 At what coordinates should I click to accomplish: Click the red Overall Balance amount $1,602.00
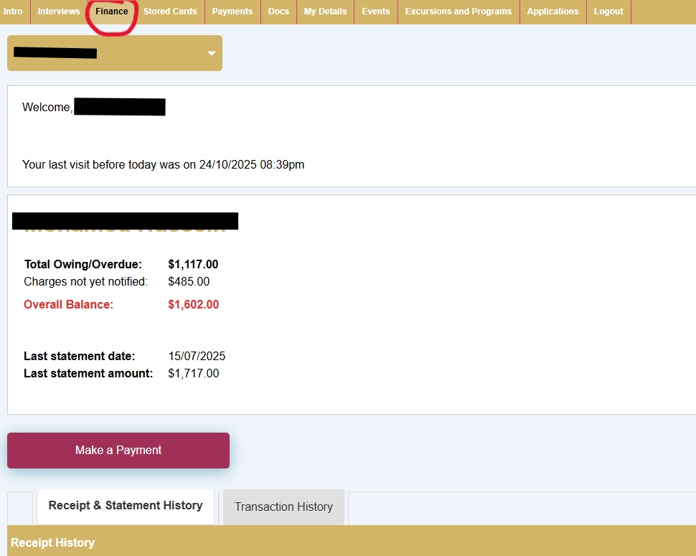point(194,305)
